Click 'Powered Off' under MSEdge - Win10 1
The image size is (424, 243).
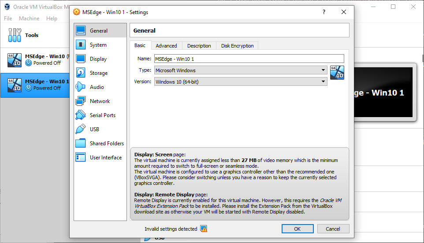tap(47, 88)
